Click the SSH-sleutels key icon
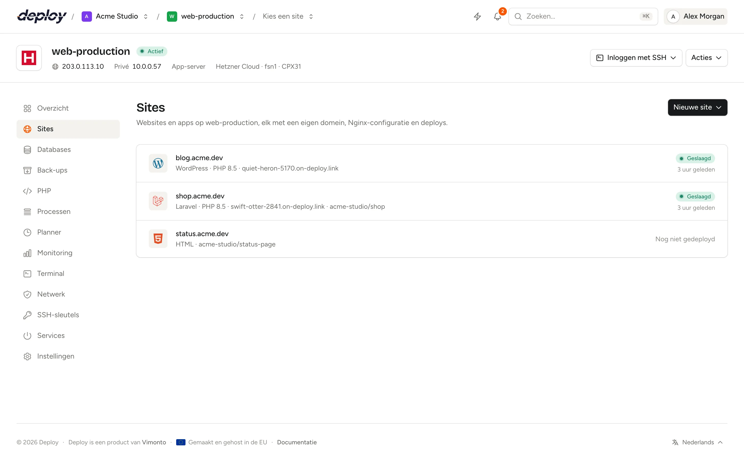Image resolution: width=744 pixels, height=465 pixels. pyautogui.click(x=27, y=315)
